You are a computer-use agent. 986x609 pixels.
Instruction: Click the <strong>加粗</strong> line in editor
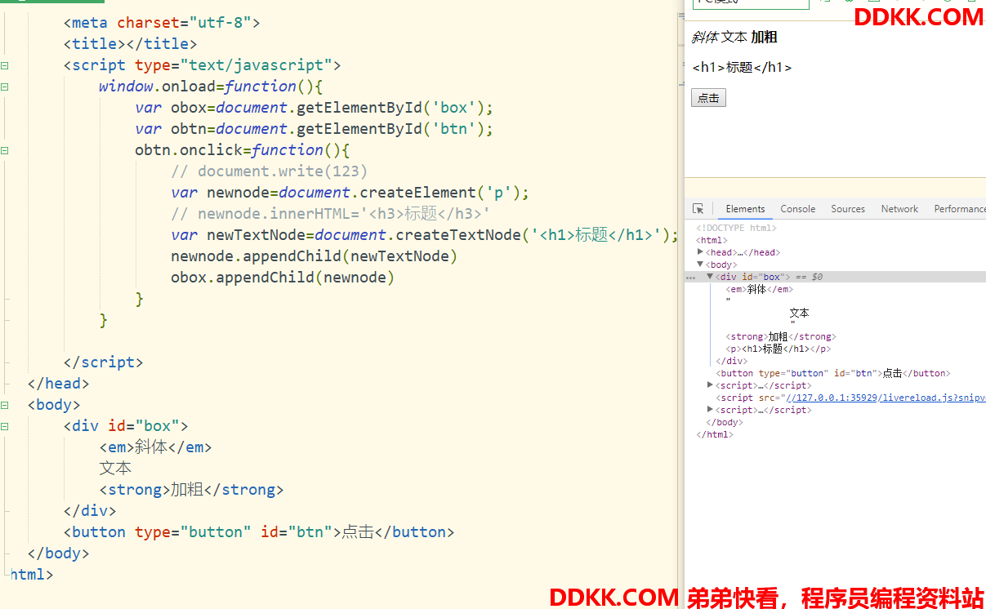(191, 490)
